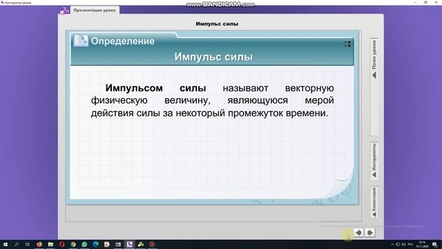Switch to the active purple lesson app on taskbar
442x249 pixels.
[129, 244]
